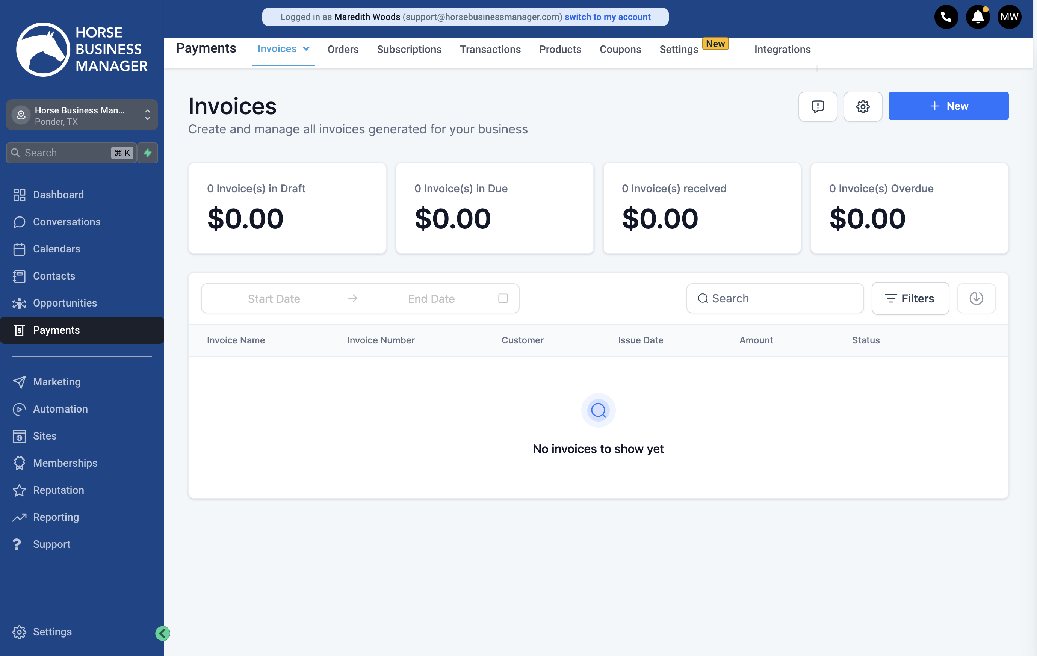Sort by Issue Date column header

[640, 340]
